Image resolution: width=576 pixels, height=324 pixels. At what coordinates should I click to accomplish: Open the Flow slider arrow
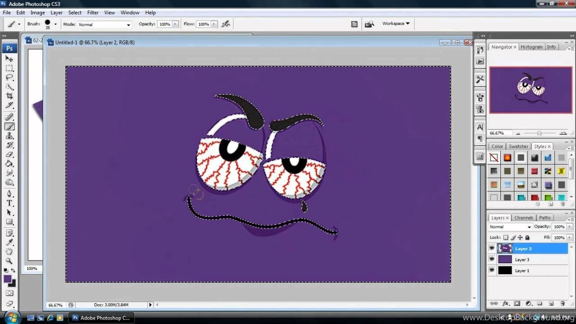pos(214,24)
